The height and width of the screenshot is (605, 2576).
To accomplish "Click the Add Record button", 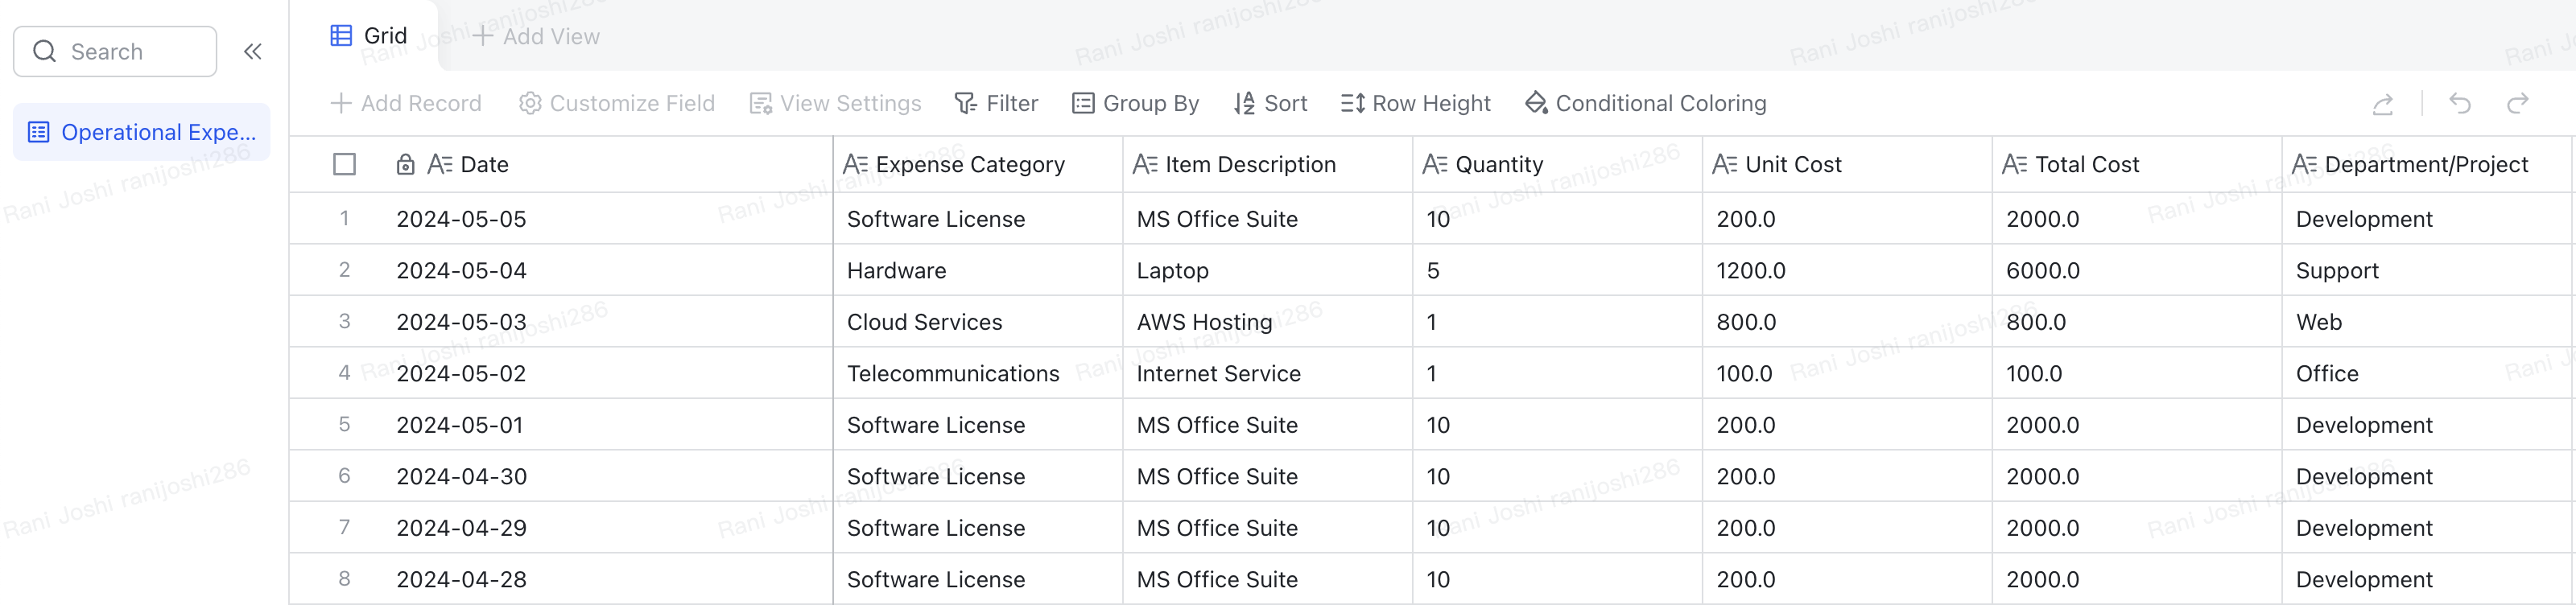I will coord(406,104).
